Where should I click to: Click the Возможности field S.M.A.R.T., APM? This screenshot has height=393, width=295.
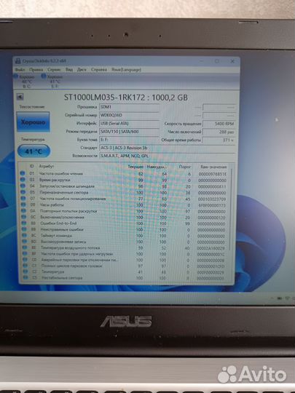coord(168,156)
